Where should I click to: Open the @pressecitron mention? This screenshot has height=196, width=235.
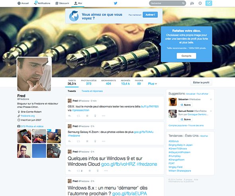click(80, 110)
